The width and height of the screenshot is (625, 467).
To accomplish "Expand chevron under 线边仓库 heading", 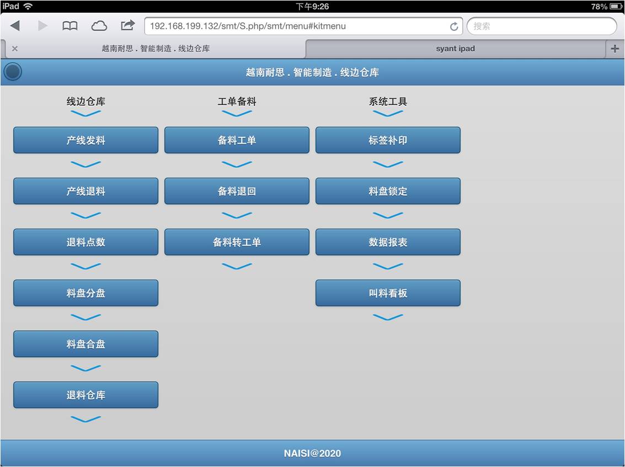I will click(x=86, y=114).
